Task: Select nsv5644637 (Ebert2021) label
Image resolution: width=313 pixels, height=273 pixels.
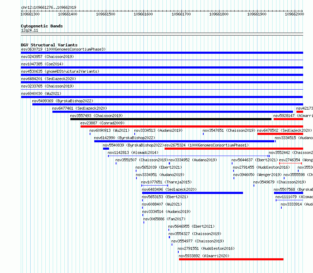Action: click(x=255, y=160)
